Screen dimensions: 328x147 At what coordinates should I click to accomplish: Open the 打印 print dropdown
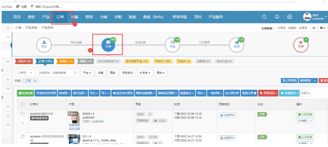305,93
